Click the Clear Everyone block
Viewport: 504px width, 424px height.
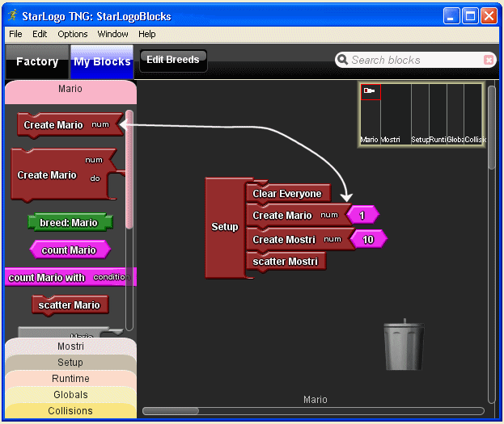point(288,194)
